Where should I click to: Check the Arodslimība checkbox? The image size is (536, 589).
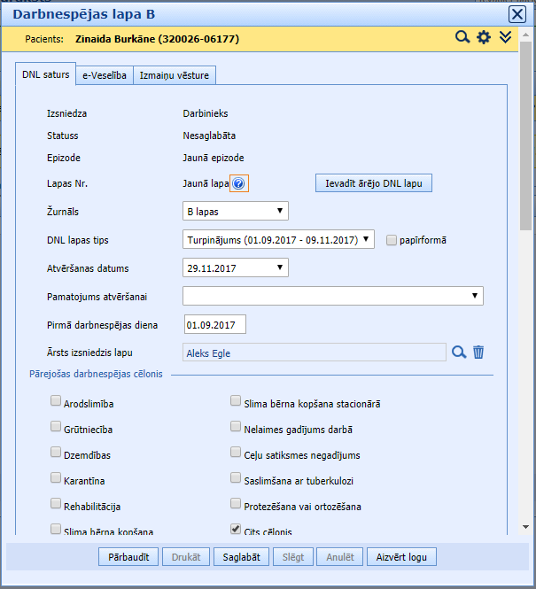click(x=57, y=403)
